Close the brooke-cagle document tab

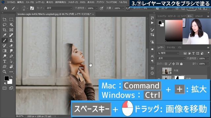coord(93,14)
